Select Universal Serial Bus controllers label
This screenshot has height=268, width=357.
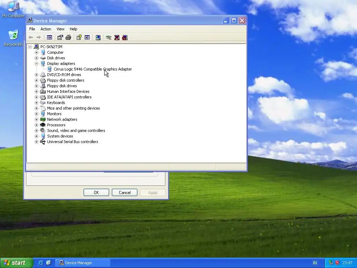(x=73, y=142)
